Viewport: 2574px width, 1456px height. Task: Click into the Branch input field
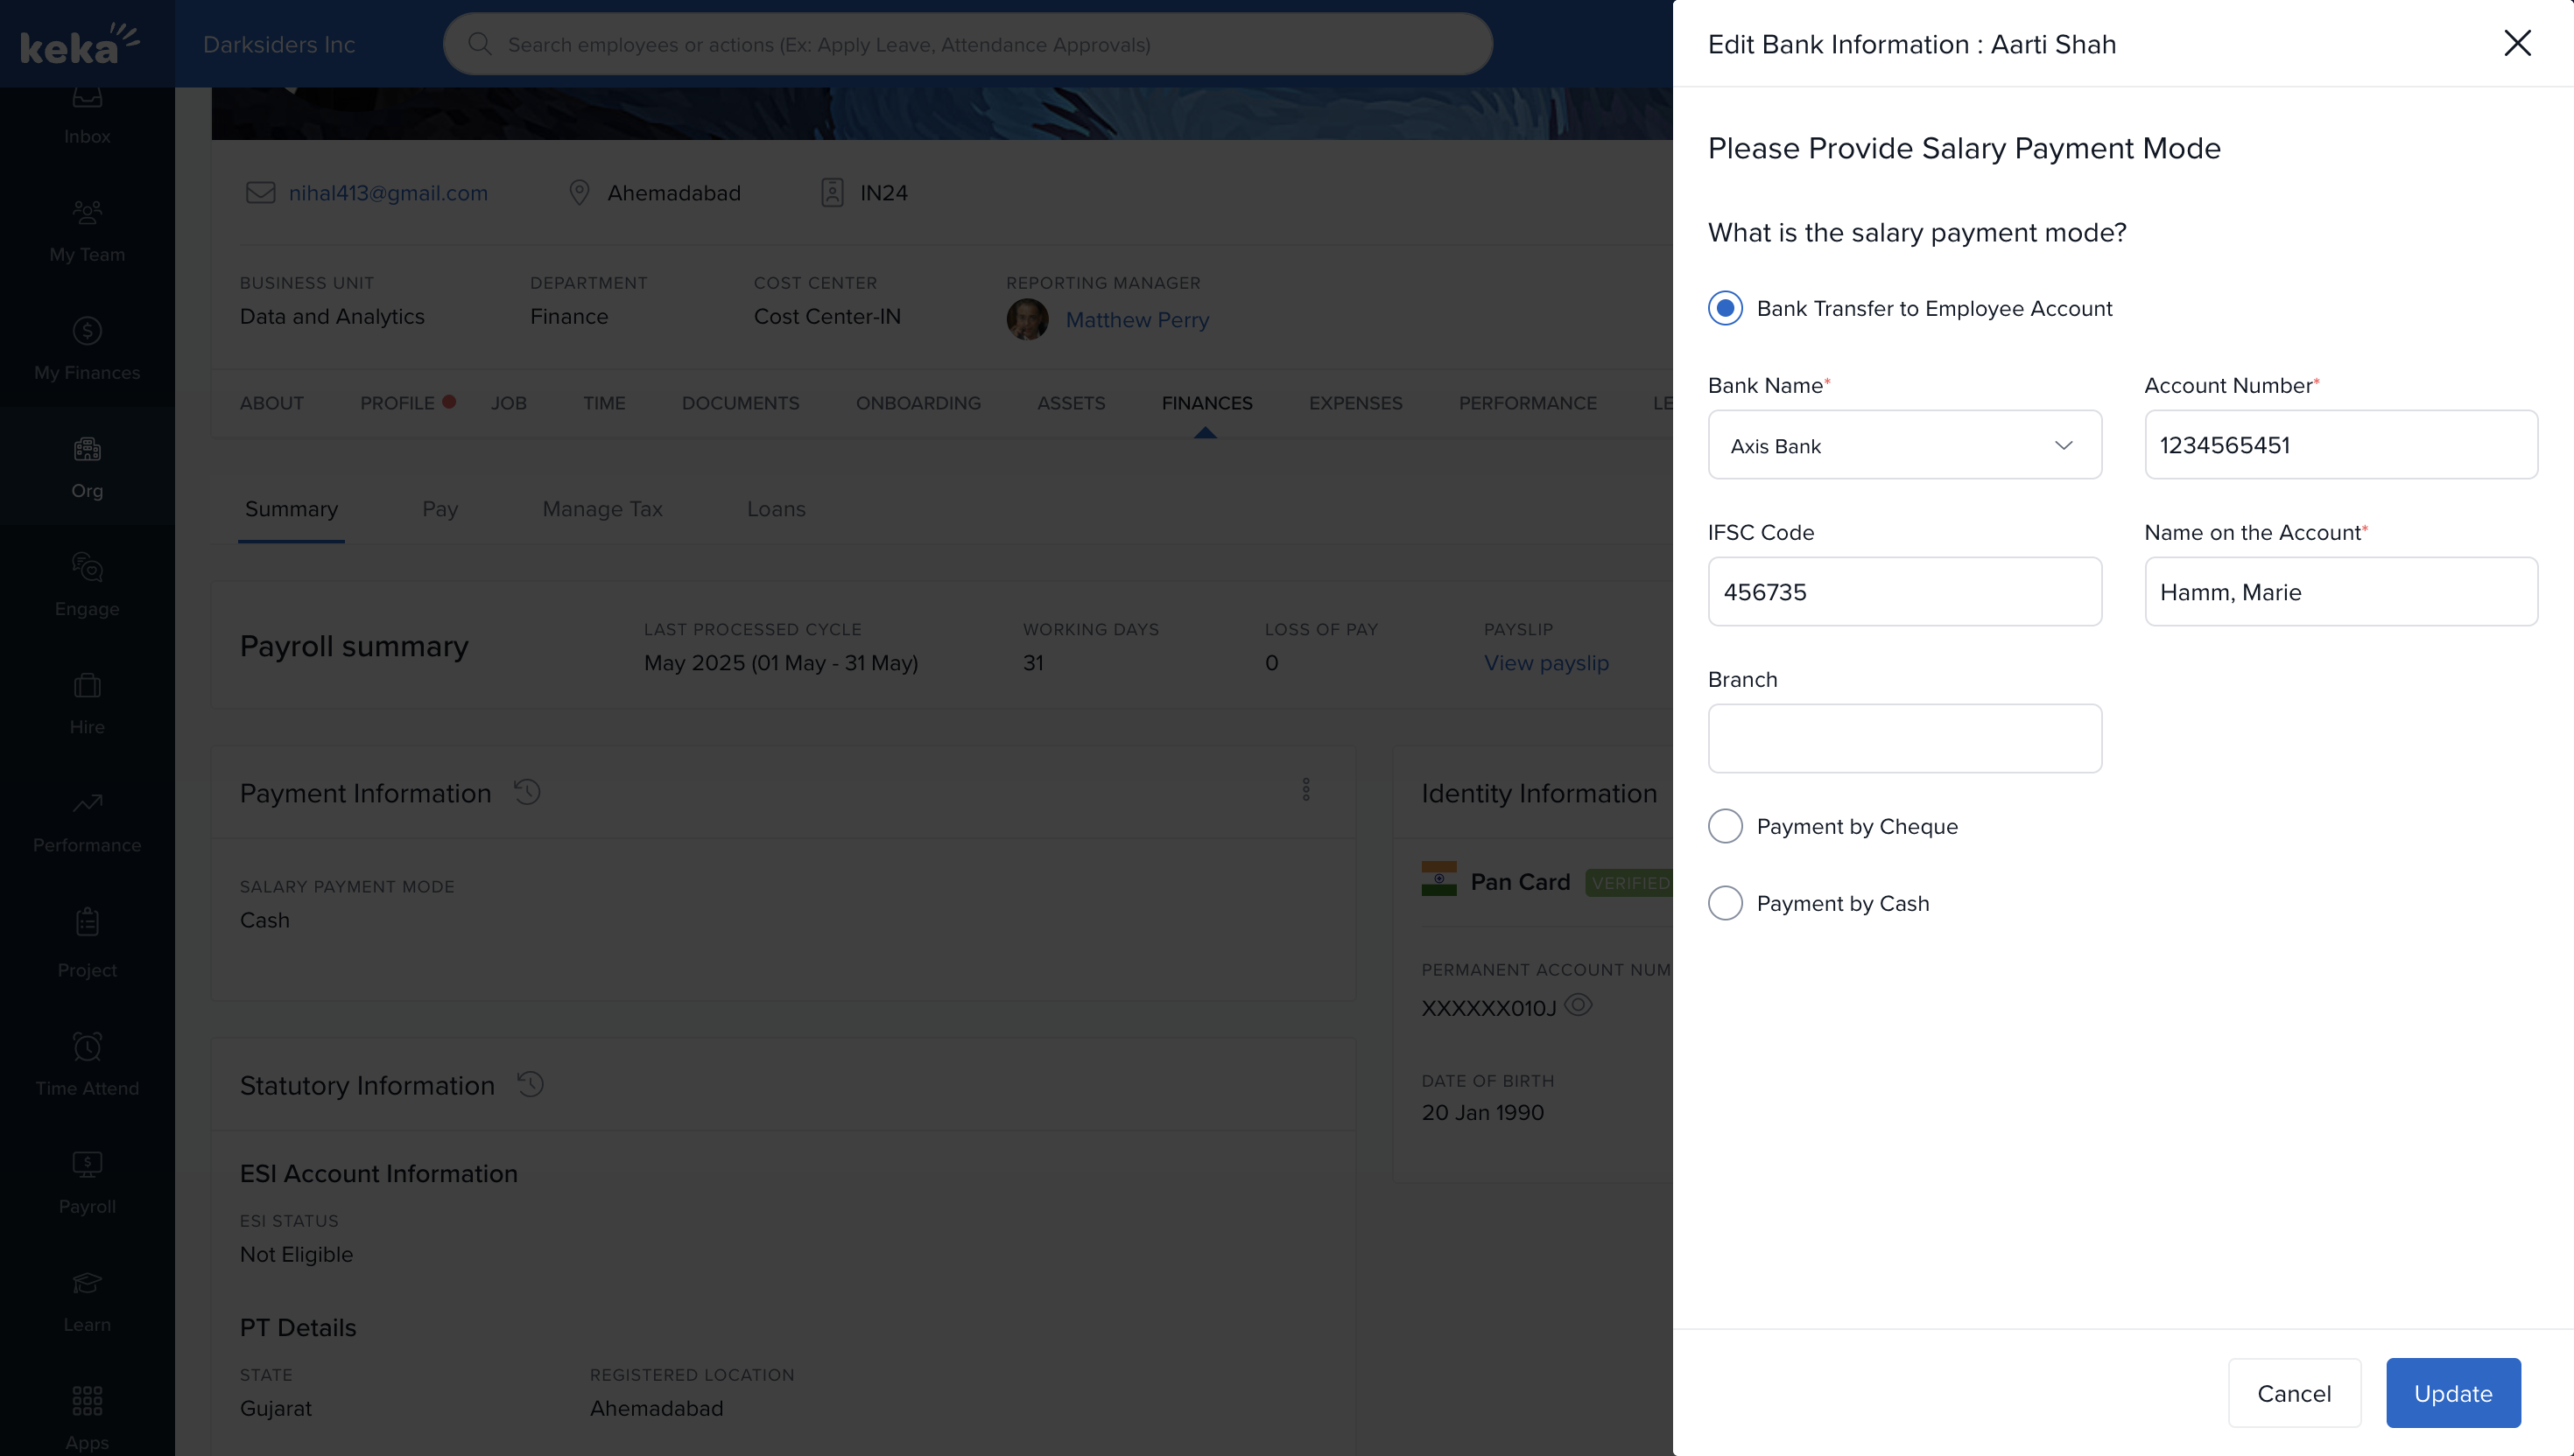pos(1903,738)
